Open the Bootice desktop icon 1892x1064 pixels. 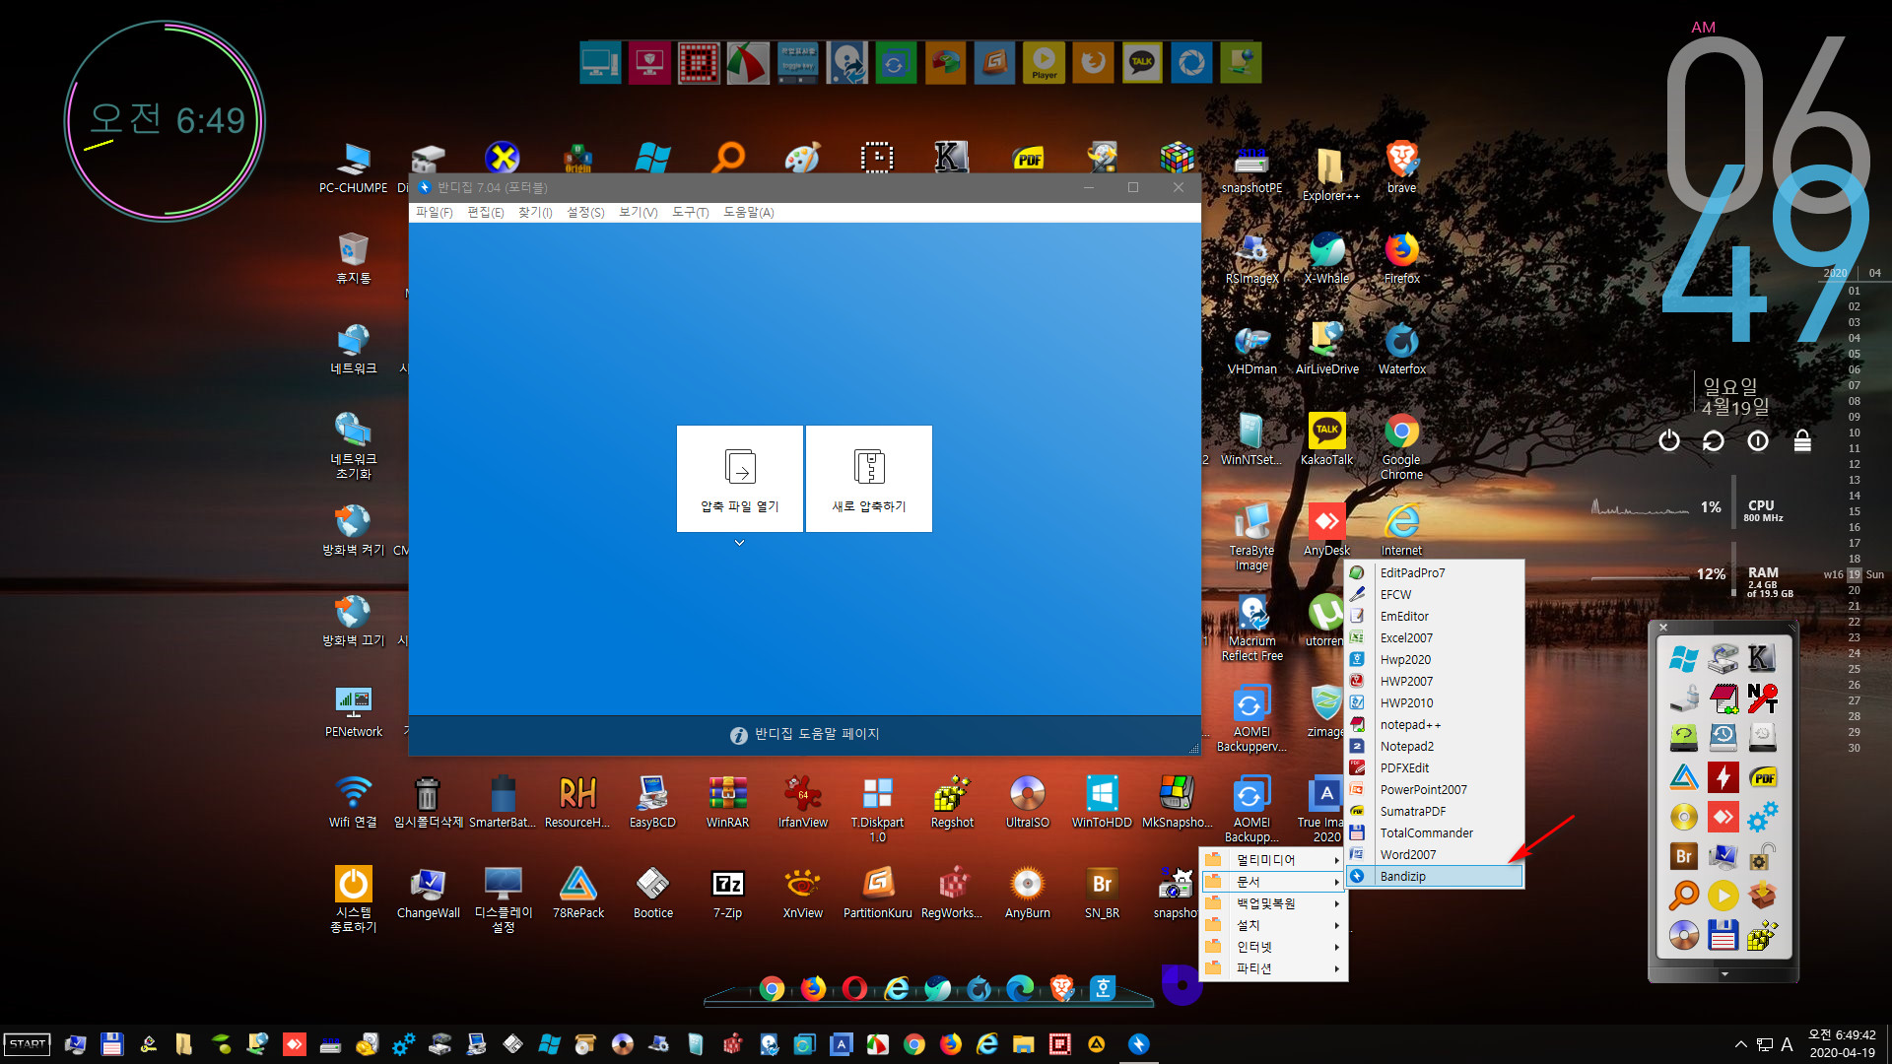pyautogui.click(x=652, y=893)
